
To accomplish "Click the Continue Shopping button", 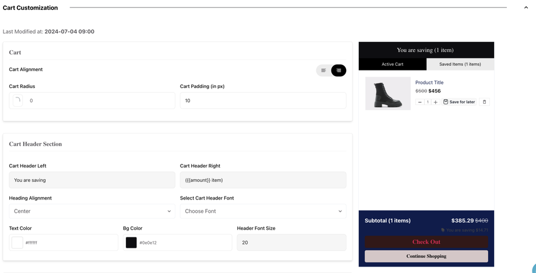I will (426, 256).
